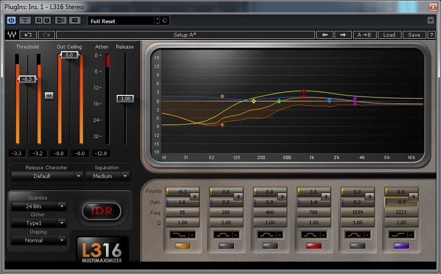This screenshot has width=441, height=274.
Task: Open Dither dropdown showing Type1
Action: [x=39, y=223]
